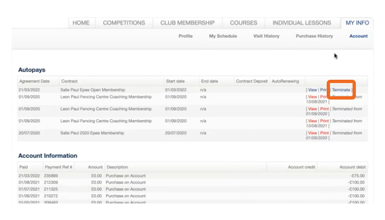
Task: Go to the CLUB MEMBERSHIP tab
Action: point(187,23)
